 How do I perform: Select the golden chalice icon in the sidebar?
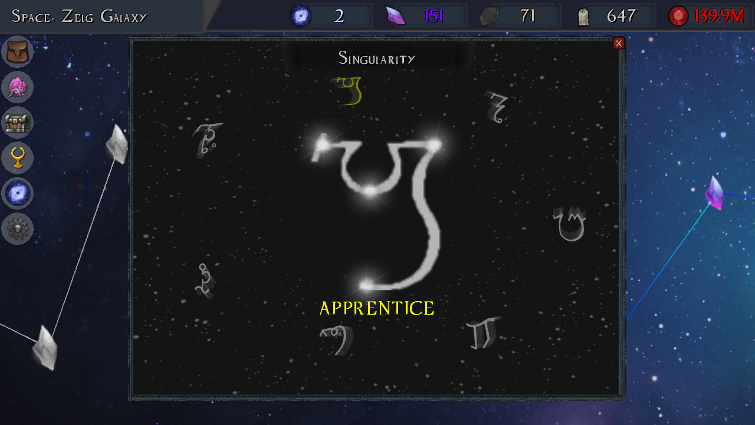17,158
